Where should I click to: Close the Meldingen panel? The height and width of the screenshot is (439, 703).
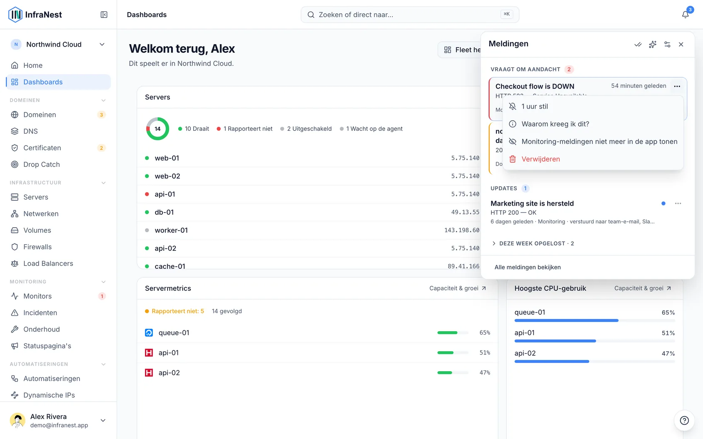[681, 45]
